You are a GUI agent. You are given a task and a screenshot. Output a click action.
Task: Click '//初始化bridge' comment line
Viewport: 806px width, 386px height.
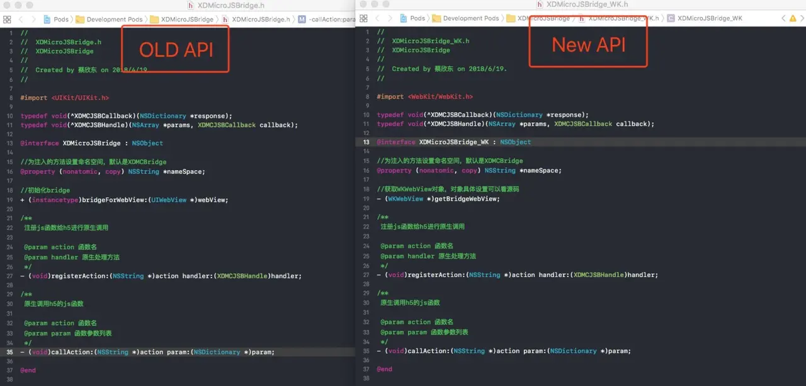pyautogui.click(x=45, y=190)
